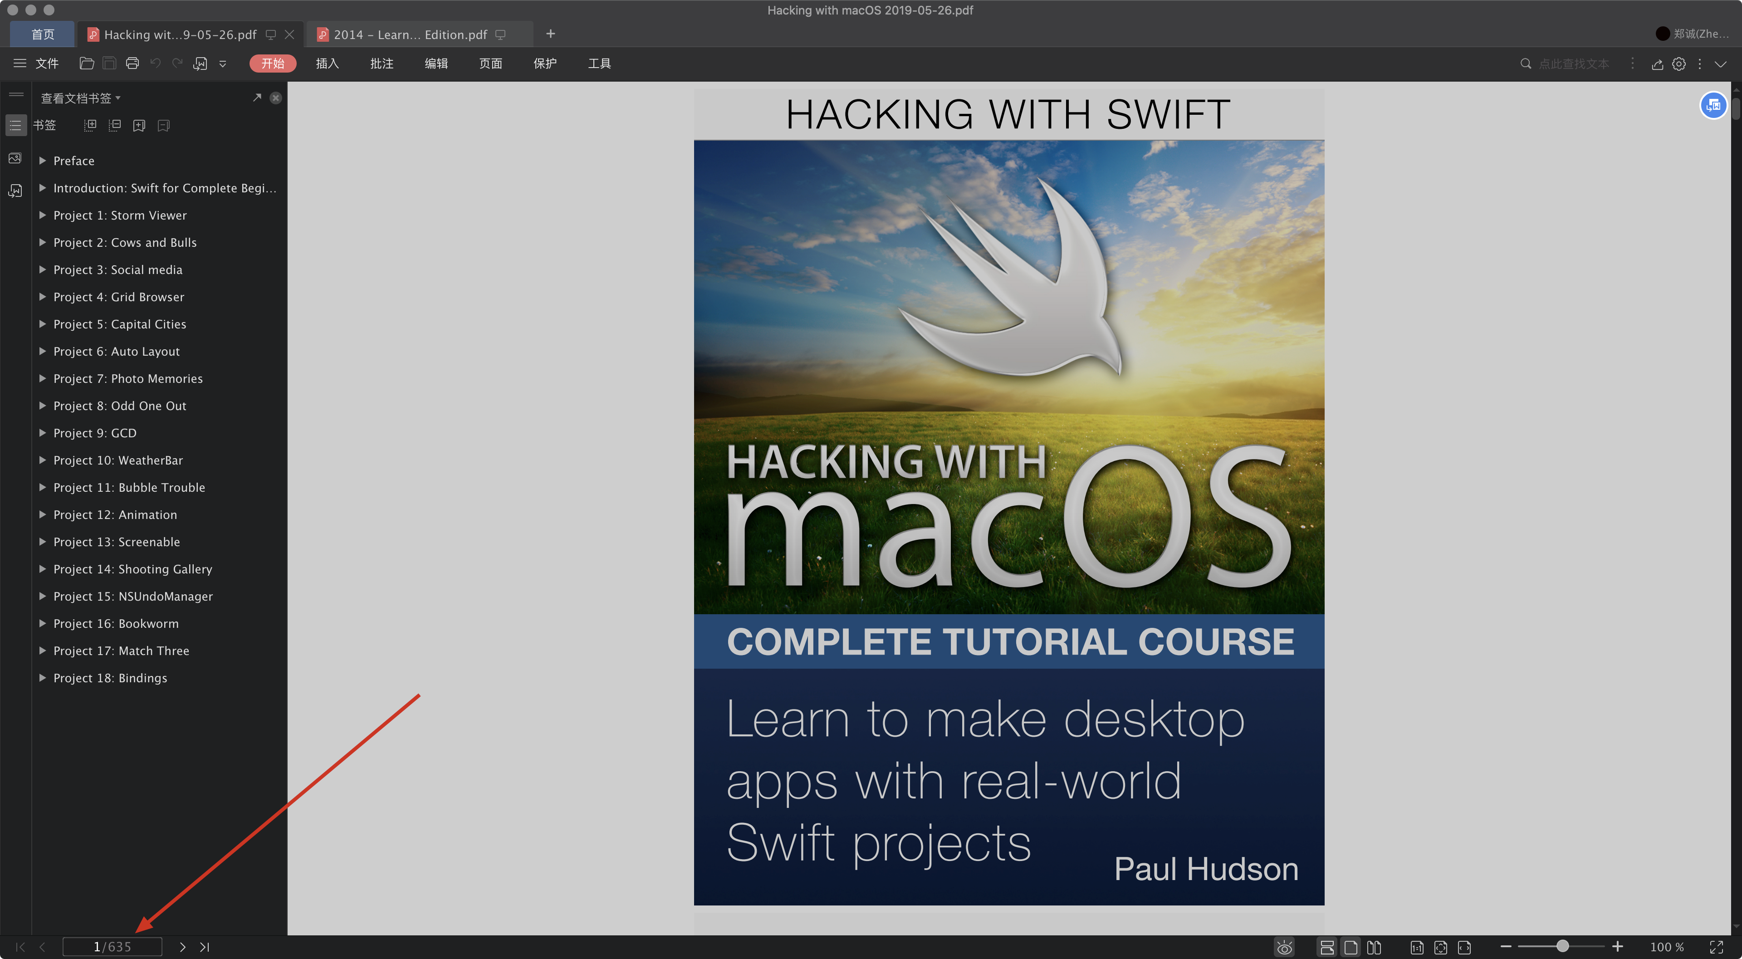Open the 查看文档书签 dropdown
Viewport: 1742px width, 959px height.
click(80, 98)
